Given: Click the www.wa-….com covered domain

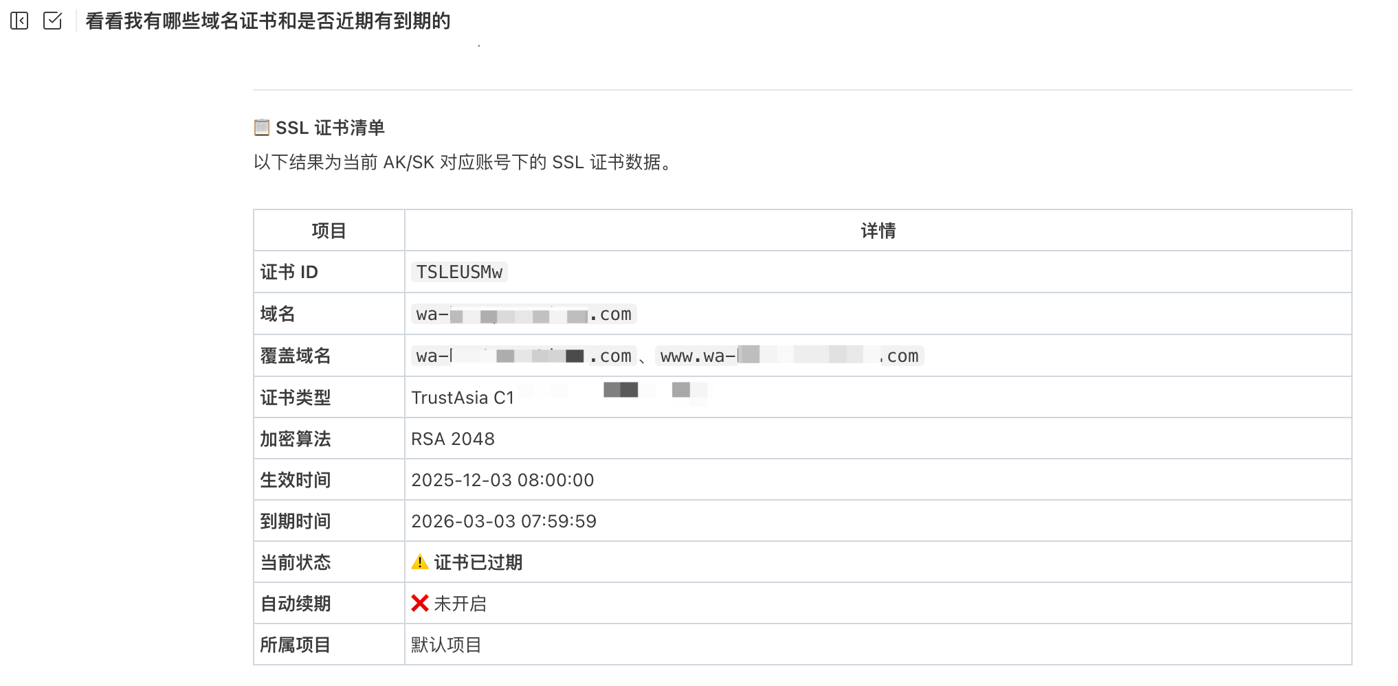Looking at the screenshot, I should coord(789,356).
